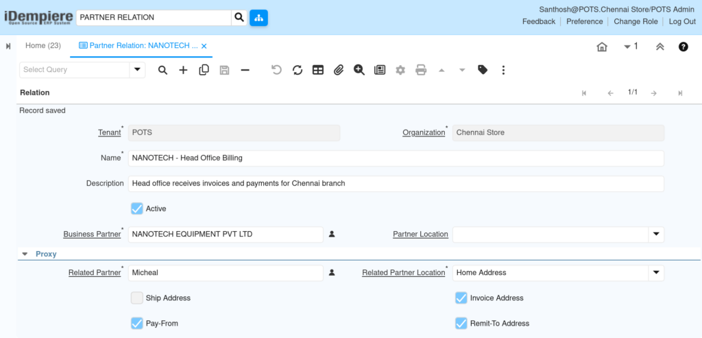Click the Change Role link

[x=636, y=21]
